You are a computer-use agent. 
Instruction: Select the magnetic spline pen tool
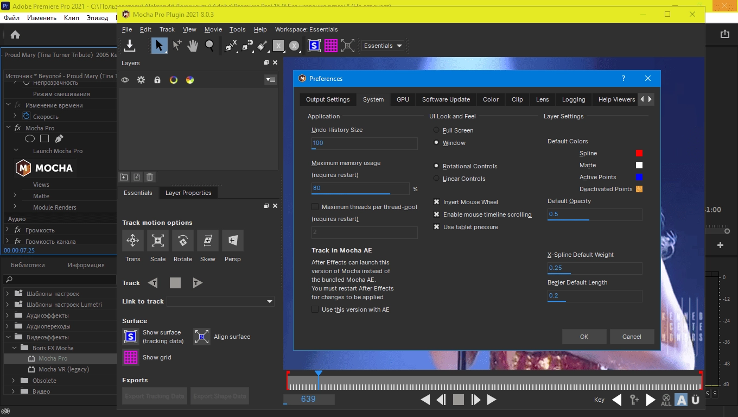point(247,46)
